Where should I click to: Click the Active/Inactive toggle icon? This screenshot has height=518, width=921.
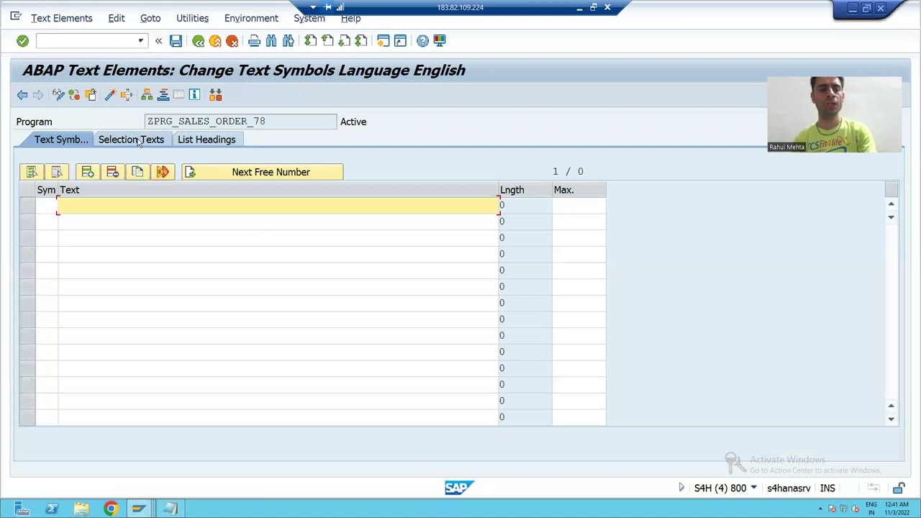click(74, 95)
